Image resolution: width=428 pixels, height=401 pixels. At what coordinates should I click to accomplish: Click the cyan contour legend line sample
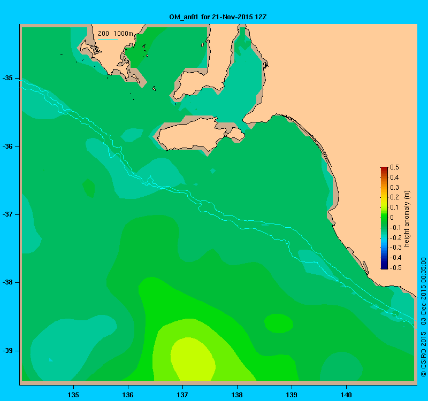pyautogui.click(x=108, y=39)
